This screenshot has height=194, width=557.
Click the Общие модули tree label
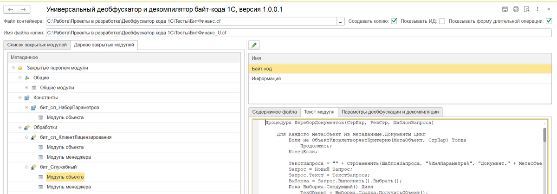(57, 88)
